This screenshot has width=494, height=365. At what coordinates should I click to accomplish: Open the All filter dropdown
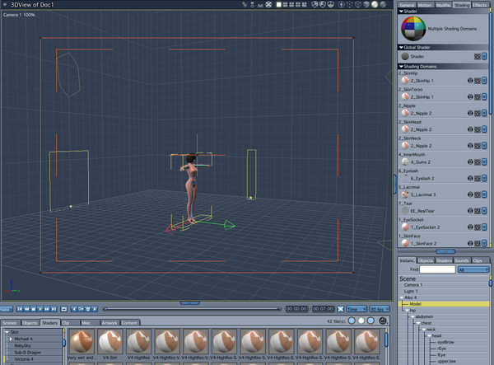pyautogui.click(x=473, y=269)
